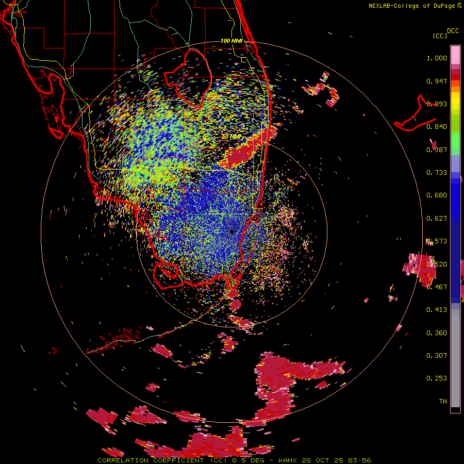Click the black radar site dot at map center
The height and width of the screenshot is (464, 464).
231,231
